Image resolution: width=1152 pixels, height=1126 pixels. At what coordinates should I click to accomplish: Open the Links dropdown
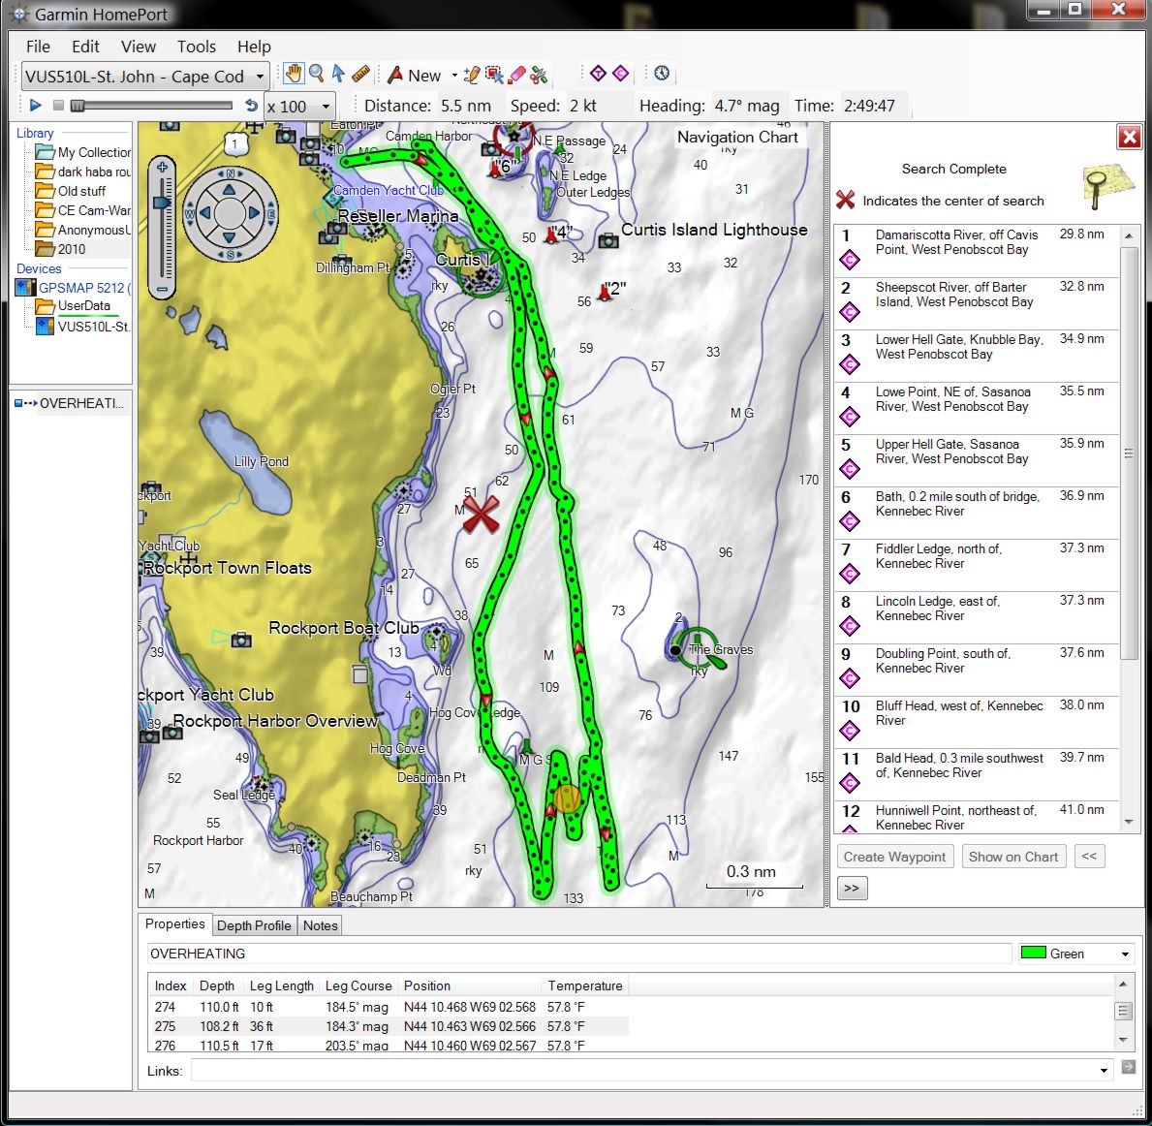(x=1104, y=1070)
